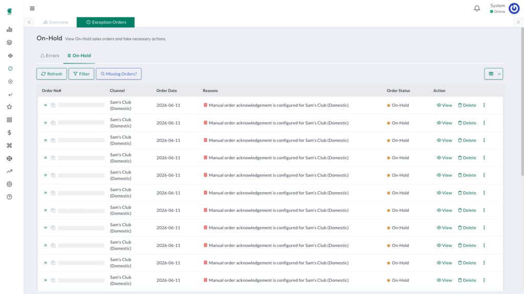Viewport: 524px width, 294px height.
Task: Delete the order in the last visible row
Action: click(x=467, y=280)
